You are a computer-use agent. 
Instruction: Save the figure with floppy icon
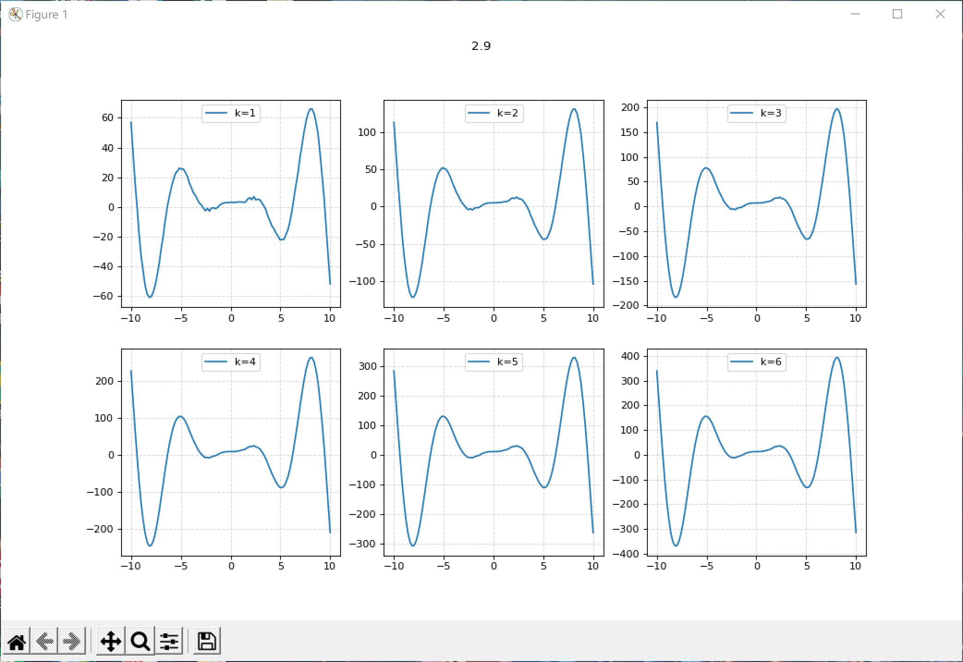click(x=207, y=642)
